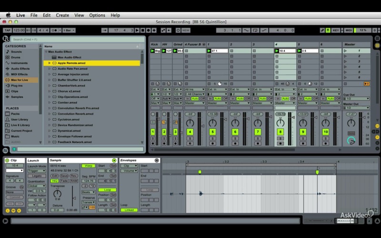Click the transport Stop button
The image size is (381, 238).
point(143,30)
